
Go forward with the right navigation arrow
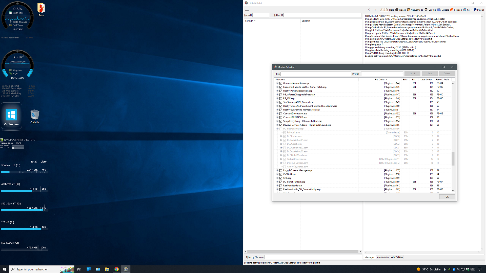click(375, 10)
